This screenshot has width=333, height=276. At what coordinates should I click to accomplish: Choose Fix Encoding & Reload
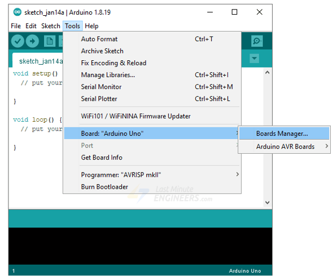(x=152, y=63)
